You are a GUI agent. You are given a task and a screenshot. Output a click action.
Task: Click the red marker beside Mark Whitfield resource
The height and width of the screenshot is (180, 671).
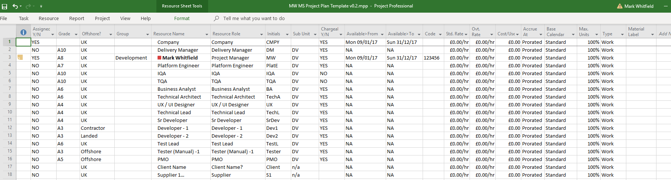coord(159,58)
